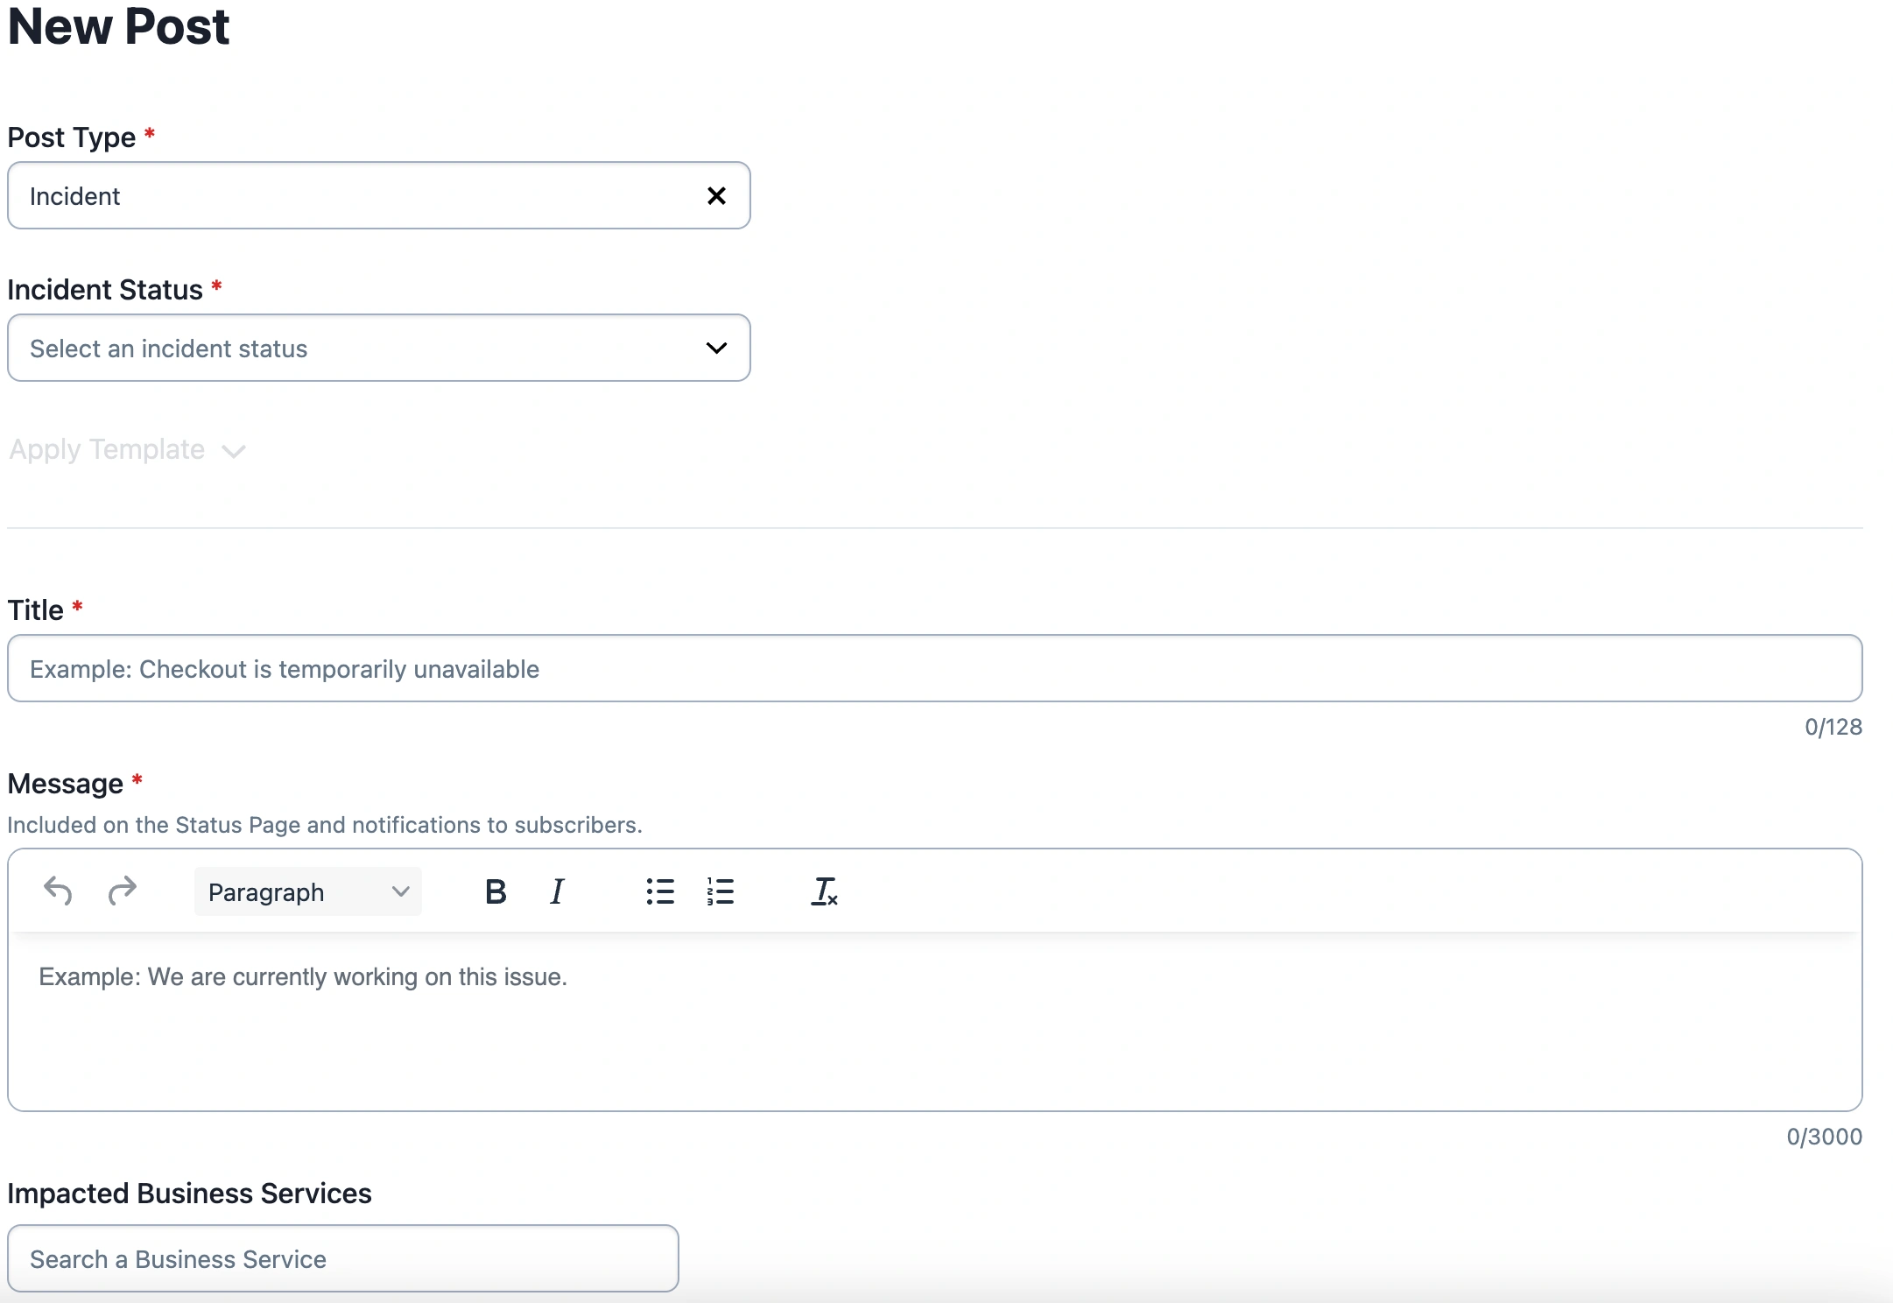Screen dimensions: 1893x1303
Task: Click the chevron arrow of Incident Status
Action: (x=716, y=349)
